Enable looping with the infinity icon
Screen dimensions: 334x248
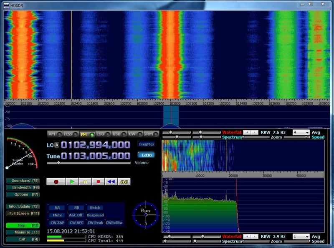[x=124, y=181]
